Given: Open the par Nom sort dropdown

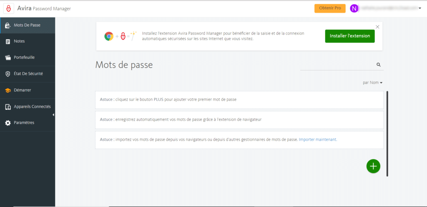Looking at the screenshot, I should [x=372, y=83].
